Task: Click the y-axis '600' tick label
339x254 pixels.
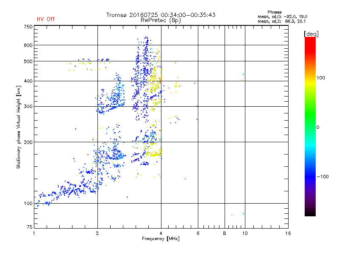Action: click(28, 45)
